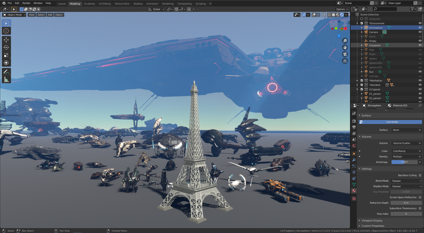Toggle the pin icon in properties header
This screenshot has height=233, width=424.
[420, 105]
